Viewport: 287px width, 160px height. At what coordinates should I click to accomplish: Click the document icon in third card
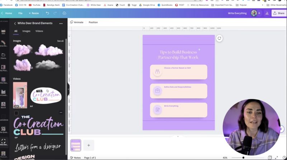pyautogui.click(x=157, y=109)
